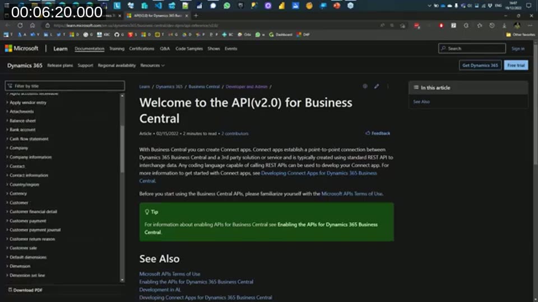538x302 pixels.
Task: Download PDF of documentation
Action: [x=25, y=290]
